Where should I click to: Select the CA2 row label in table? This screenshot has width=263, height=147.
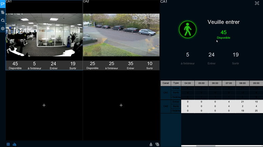point(166,106)
